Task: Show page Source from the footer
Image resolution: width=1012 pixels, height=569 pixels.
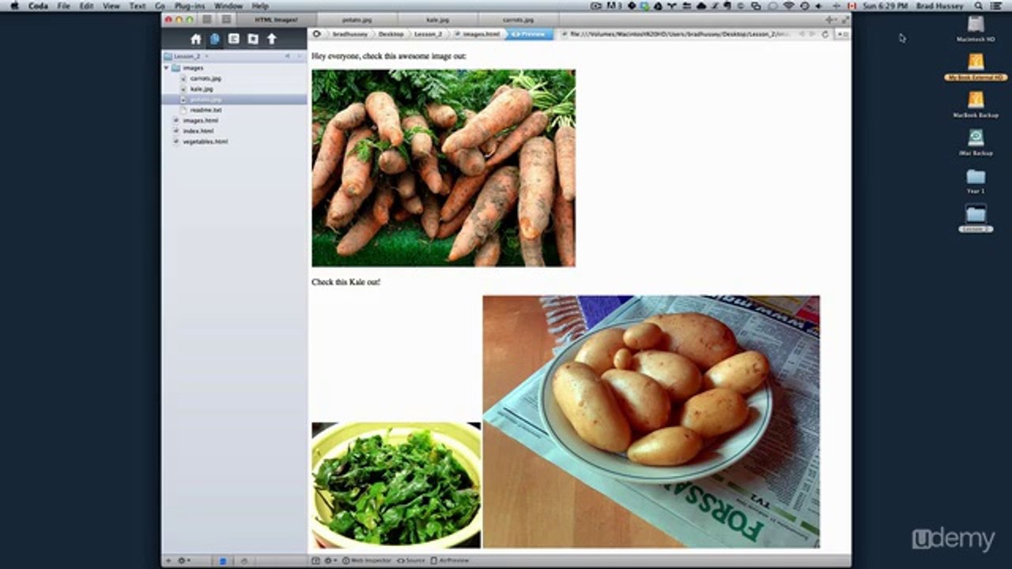Action: pyautogui.click(x=411, y=560)
